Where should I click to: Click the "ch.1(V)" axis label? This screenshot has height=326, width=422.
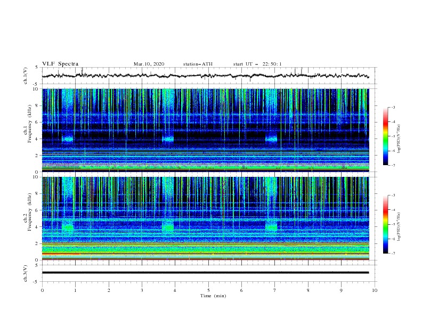tap(26, 76)
